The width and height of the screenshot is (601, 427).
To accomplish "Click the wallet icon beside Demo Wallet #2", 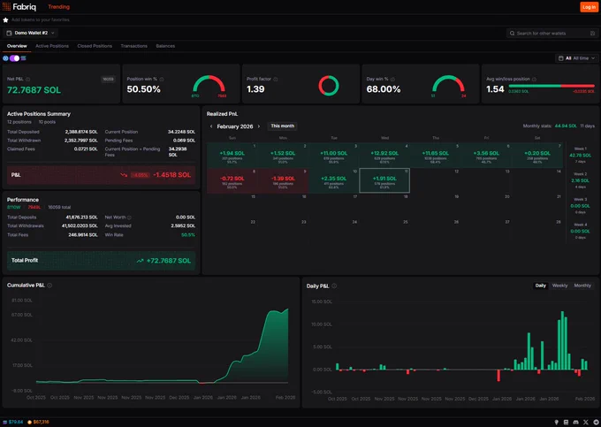I will click(9, 33).
